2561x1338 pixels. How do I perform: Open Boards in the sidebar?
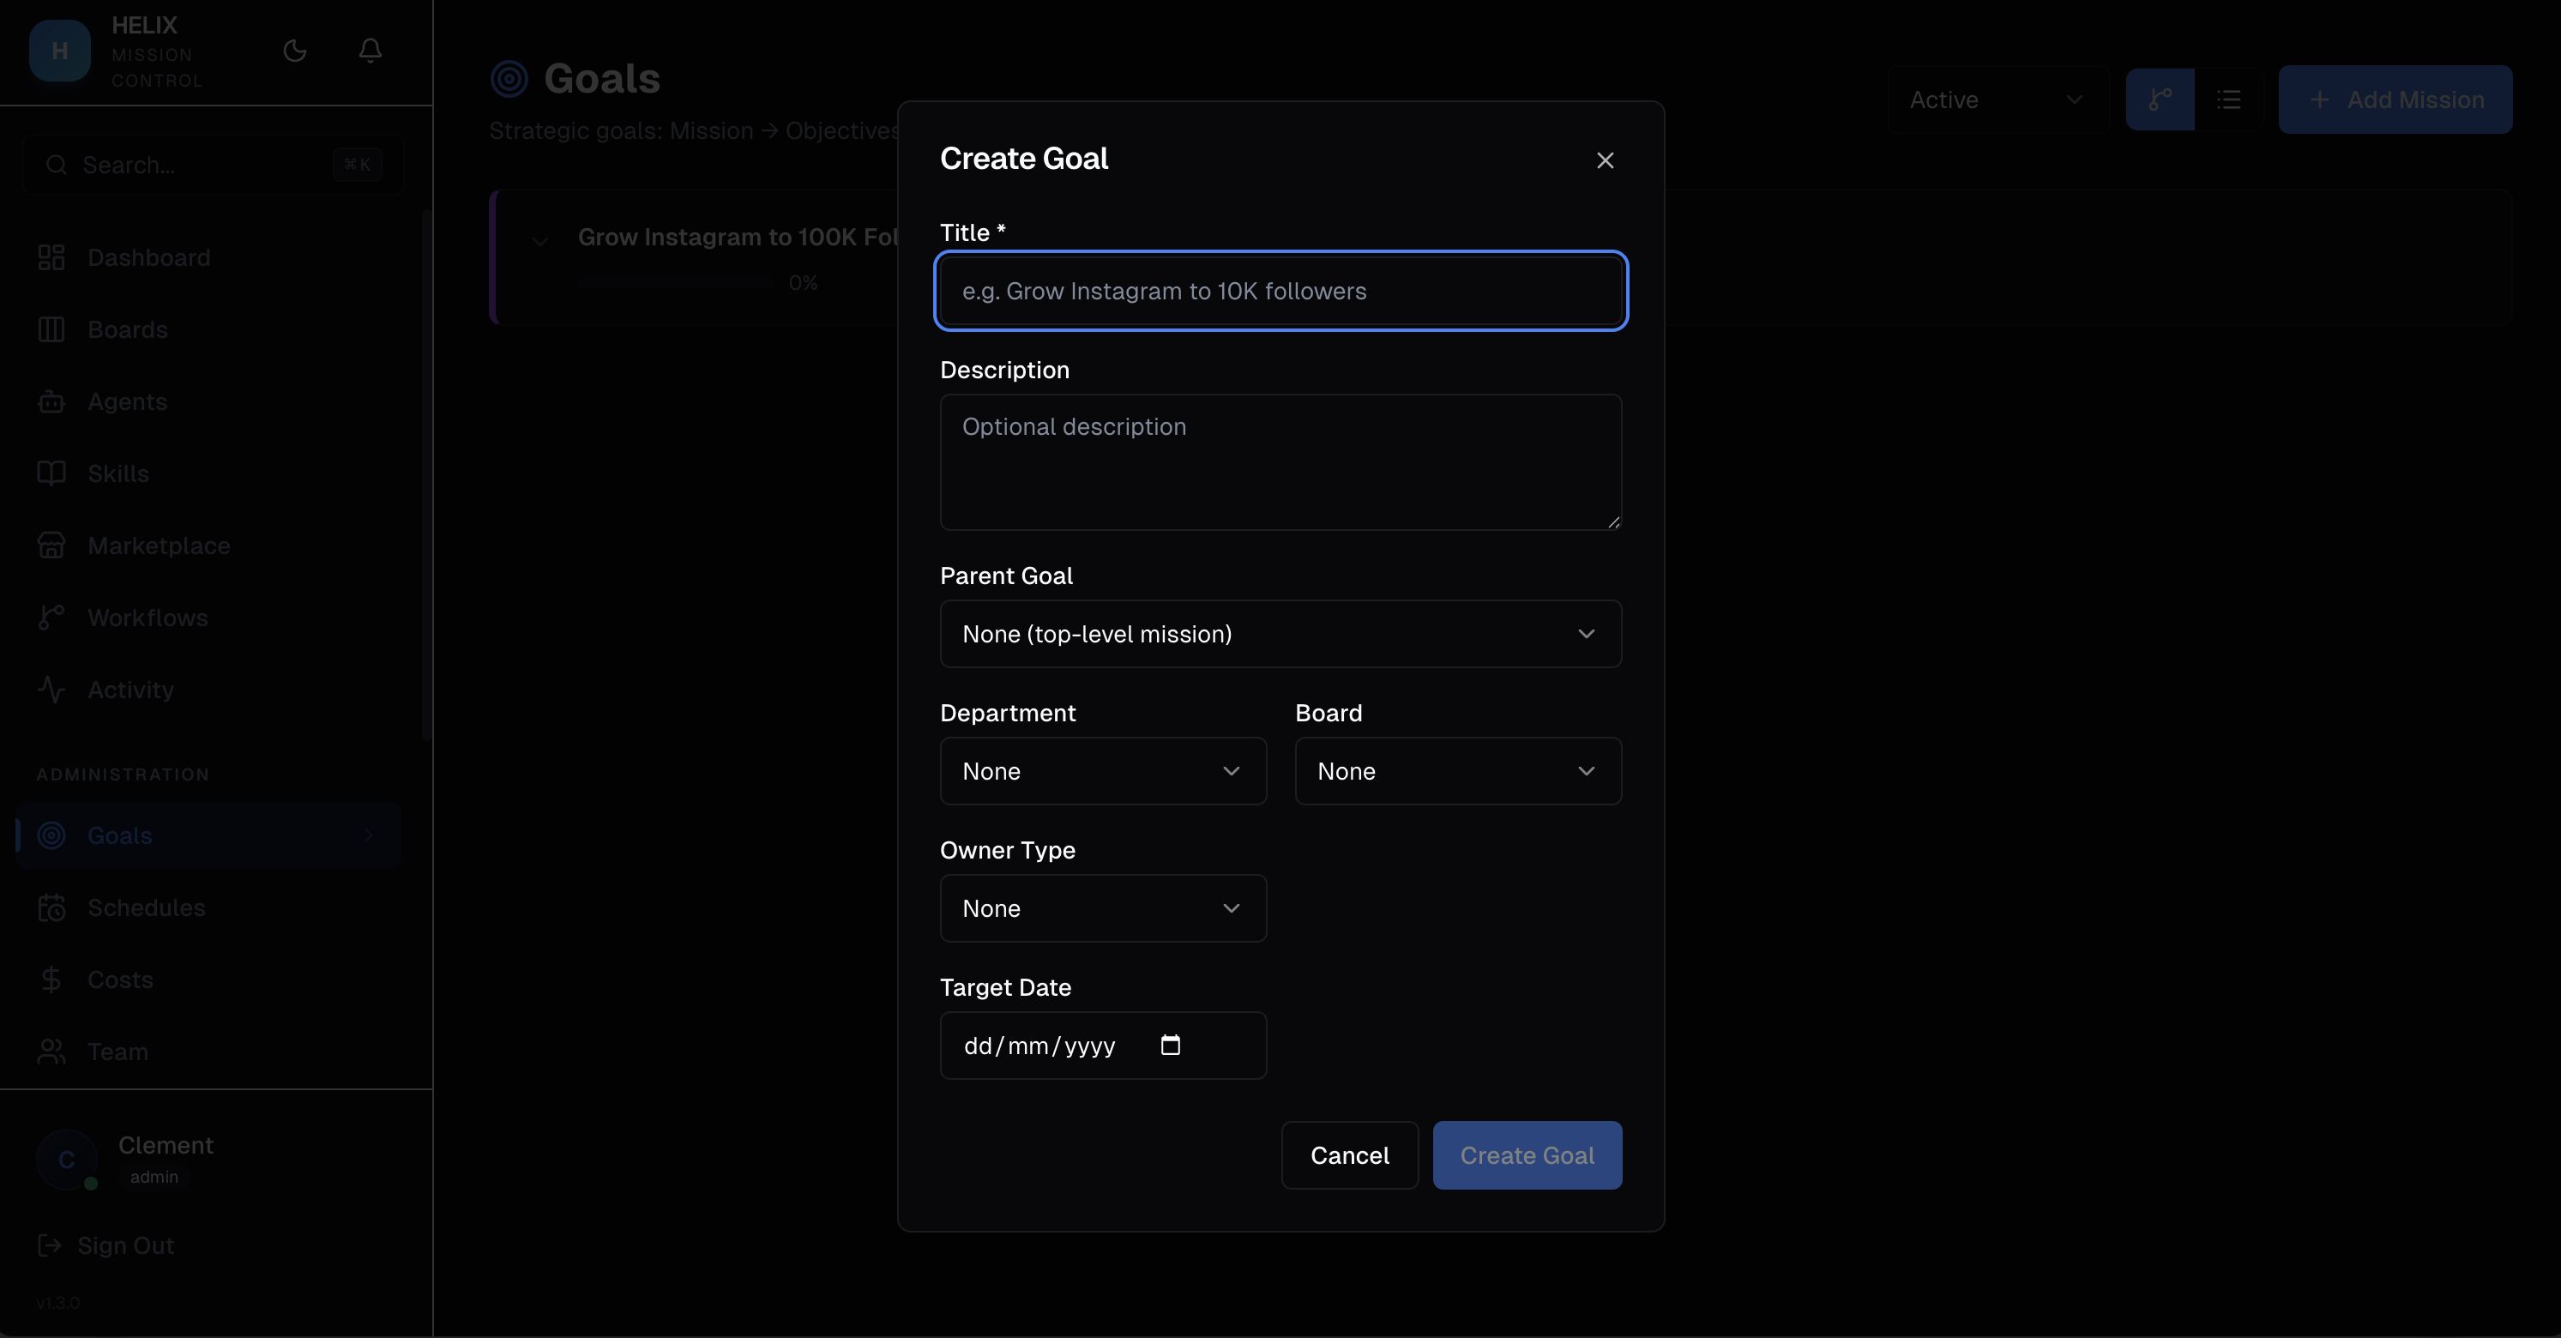(208, 330)
